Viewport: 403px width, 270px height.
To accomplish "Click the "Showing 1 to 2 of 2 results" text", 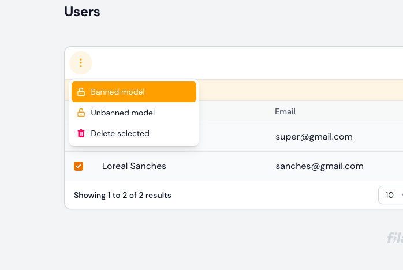I will pos(122,195).
